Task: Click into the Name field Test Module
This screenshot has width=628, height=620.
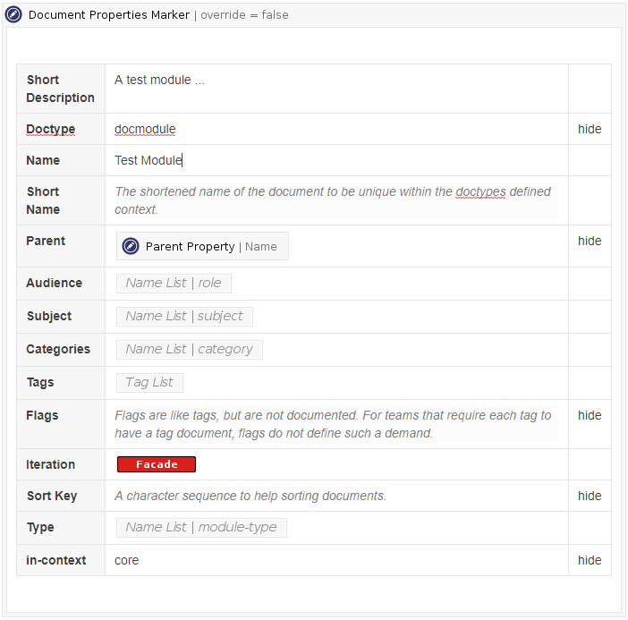Action: 149,160
